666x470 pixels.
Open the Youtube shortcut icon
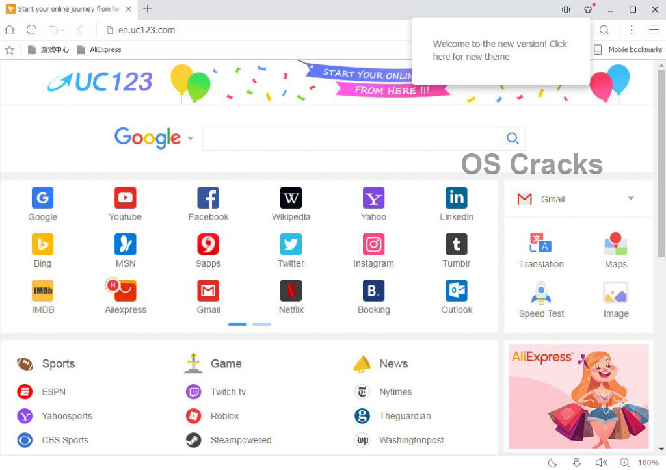pos(126,198)
